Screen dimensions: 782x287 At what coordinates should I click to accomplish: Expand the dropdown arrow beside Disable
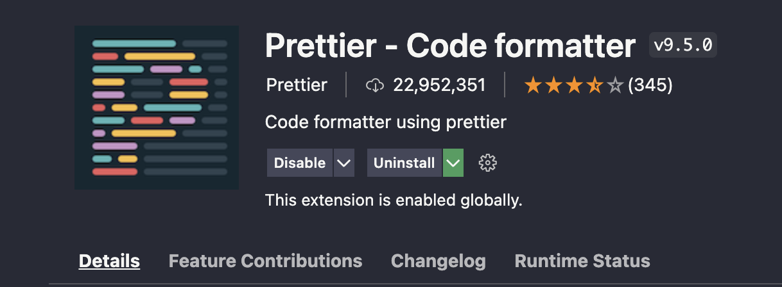click(344, 163)
